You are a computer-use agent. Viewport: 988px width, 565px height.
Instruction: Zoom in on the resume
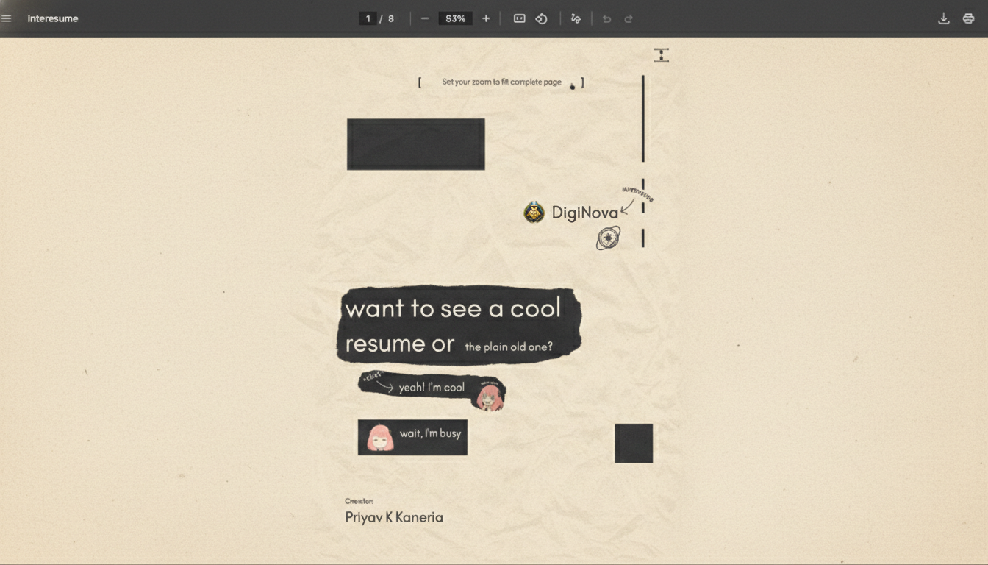tap(485, 18)
